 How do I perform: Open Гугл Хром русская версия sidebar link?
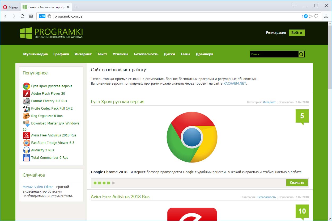point(52,86)
